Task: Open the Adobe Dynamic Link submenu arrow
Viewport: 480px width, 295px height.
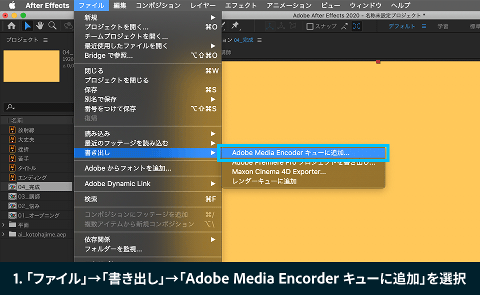Action: 213,184
